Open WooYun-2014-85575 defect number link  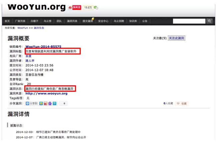point(43,47)
